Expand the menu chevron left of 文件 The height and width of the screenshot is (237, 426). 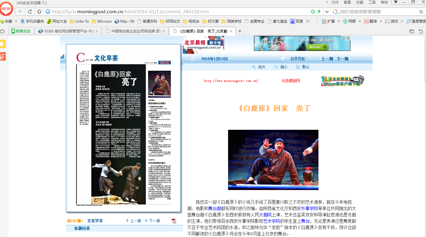pyautogui.click(x=327, y=2)
